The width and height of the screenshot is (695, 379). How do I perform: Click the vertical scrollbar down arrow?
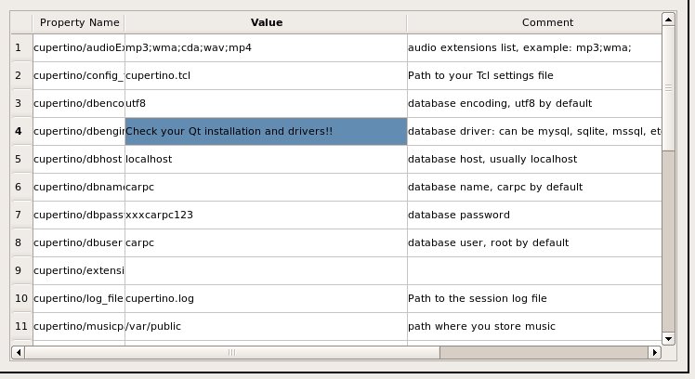[x=667, y=339]
